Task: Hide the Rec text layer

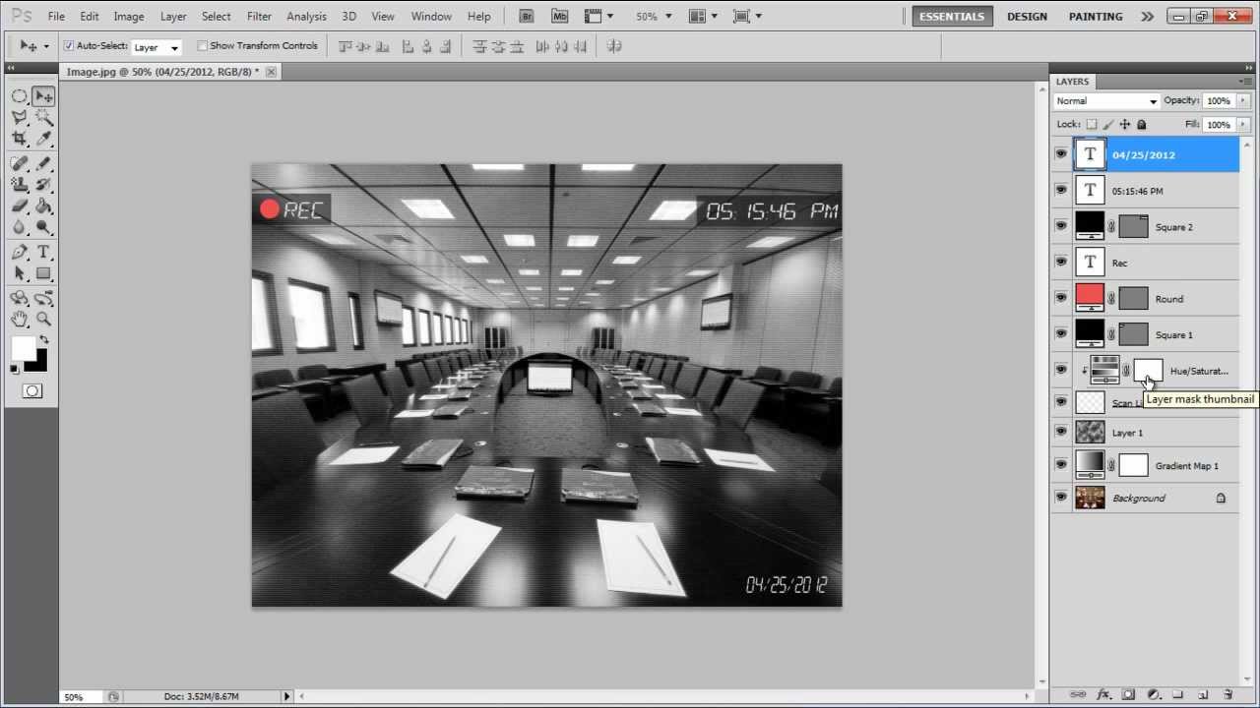Action: click(x=1061, y=263)
